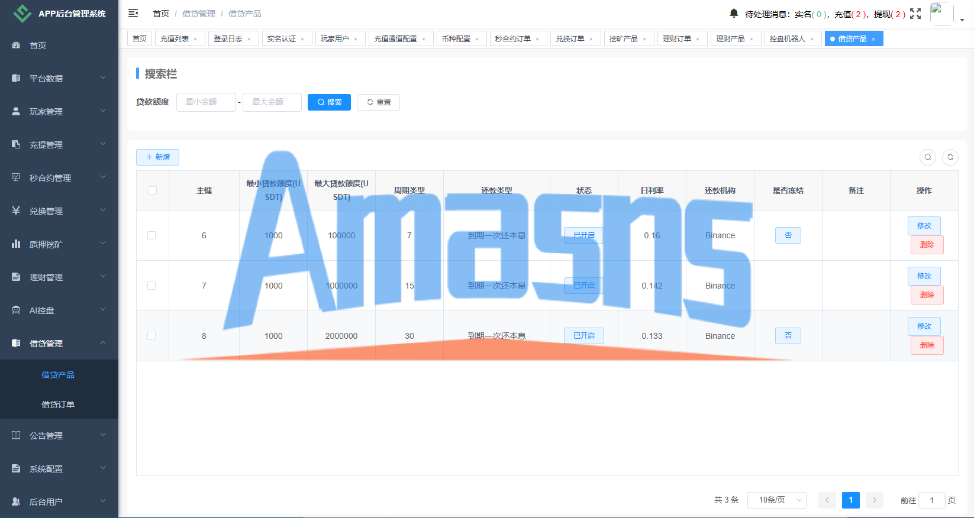
Task: Click the 已开启 status tag in row 8
Action: point(584,336)
